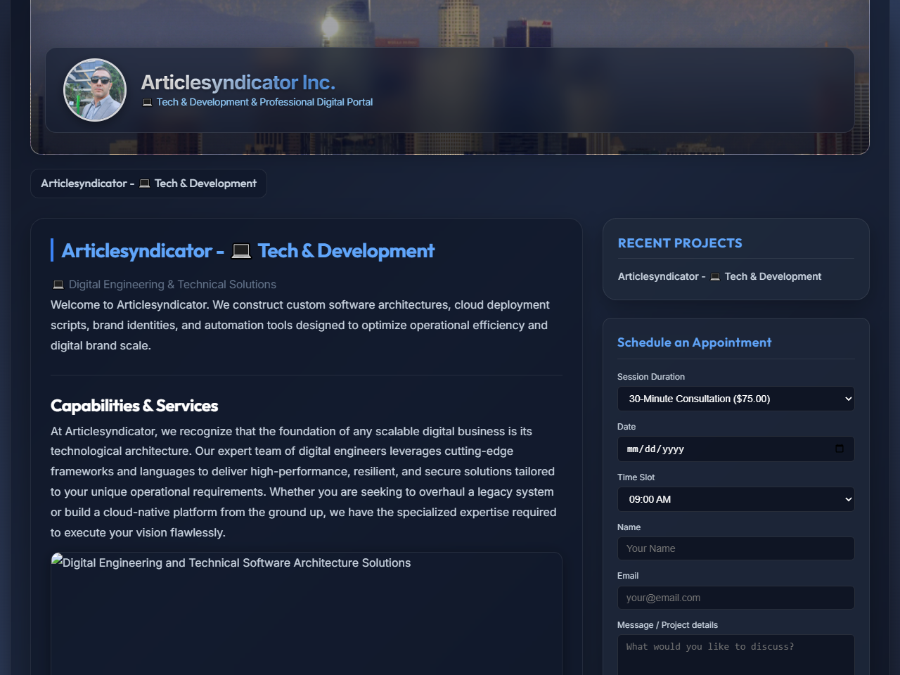This screenshot has height=675, width=900.
Task: Click the Schedule an Appointment heading
Action: pyautogui.click(x=694, y=342)
